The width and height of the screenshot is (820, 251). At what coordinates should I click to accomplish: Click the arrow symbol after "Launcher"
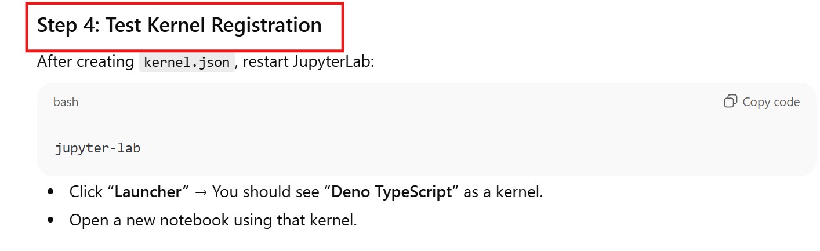pos(201,192)
